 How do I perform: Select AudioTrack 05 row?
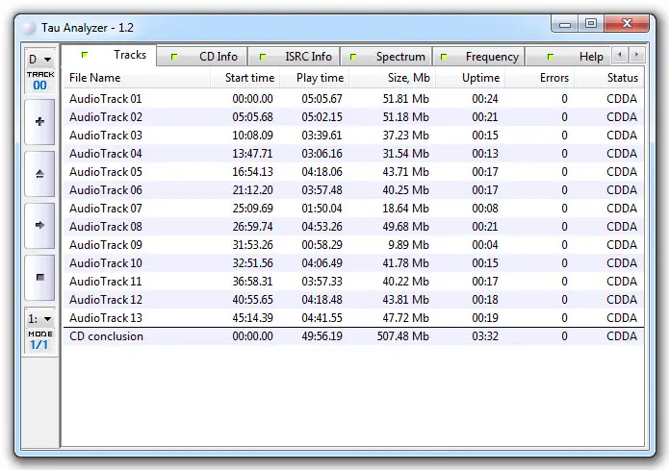tap(353, 172)
